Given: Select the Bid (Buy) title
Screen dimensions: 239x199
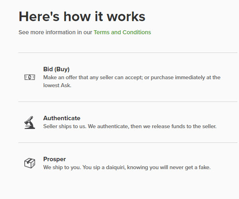Looking at the screenshot, I should pos(57,69).
